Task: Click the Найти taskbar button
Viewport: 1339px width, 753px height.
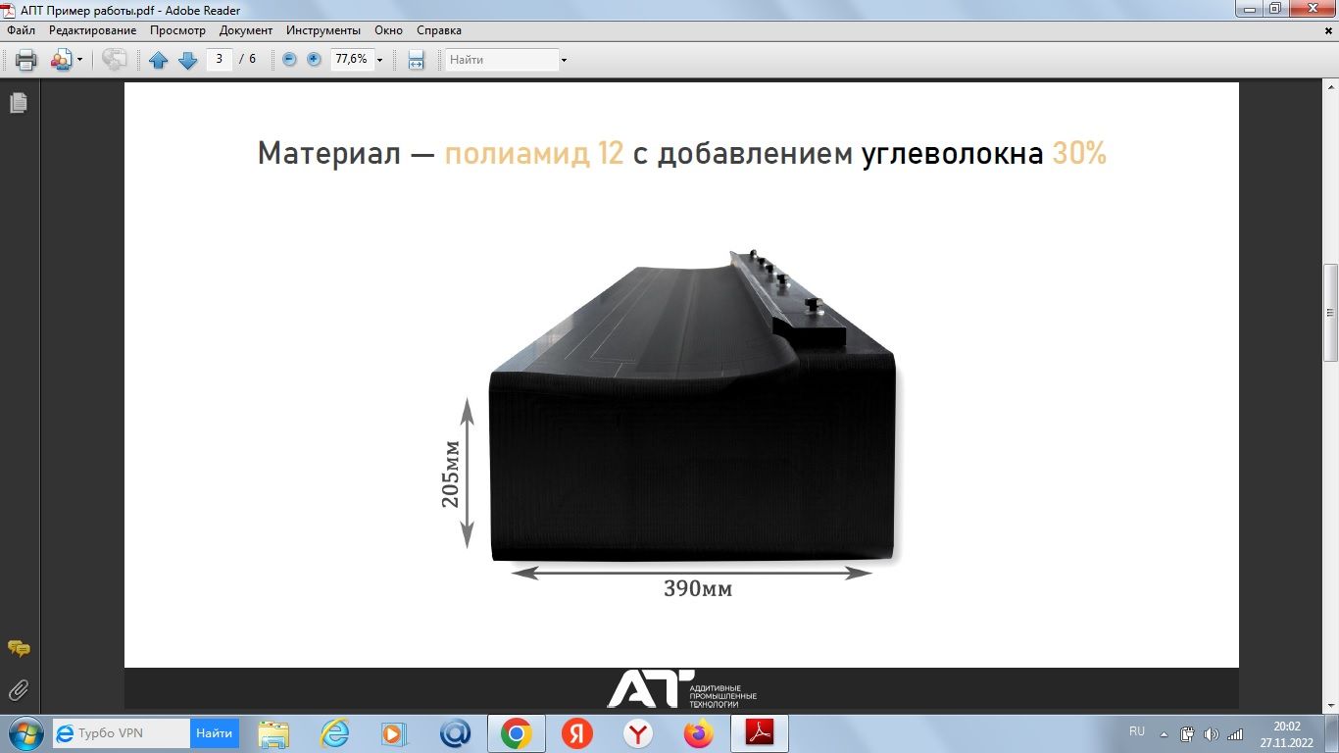Action: click(x=214, y=732)
